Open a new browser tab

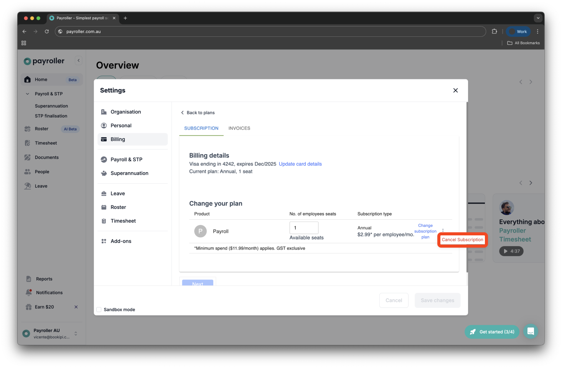(125, 18)
